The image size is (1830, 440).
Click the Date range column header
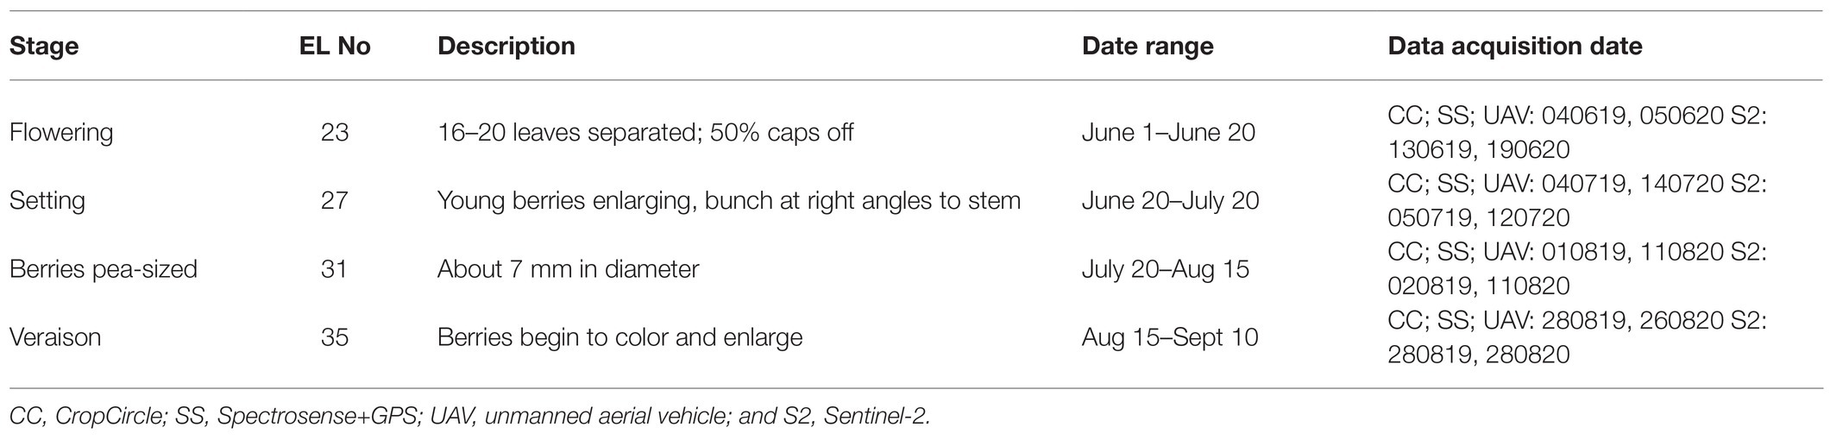tap(1148, 46)
